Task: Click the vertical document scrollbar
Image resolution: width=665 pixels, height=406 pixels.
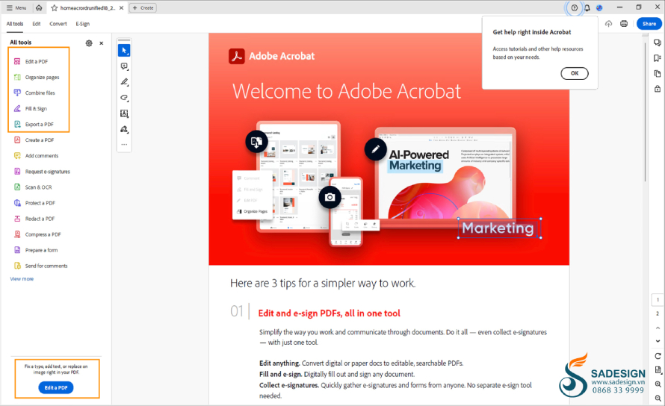Action: [645, 110]
